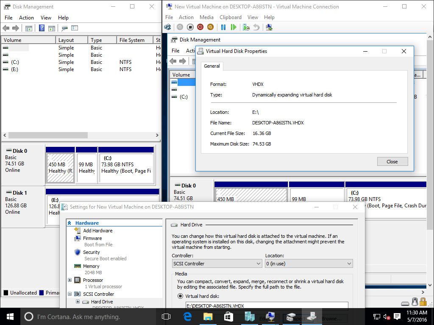The height and width of the screenshot is (325, 434).
Task: Click the VM Connection vertical scrollbar down arrow
Action: 430,285
